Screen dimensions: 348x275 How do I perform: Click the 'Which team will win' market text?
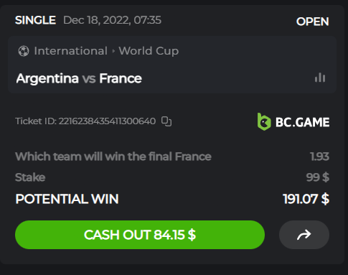[x=113, y=157]
